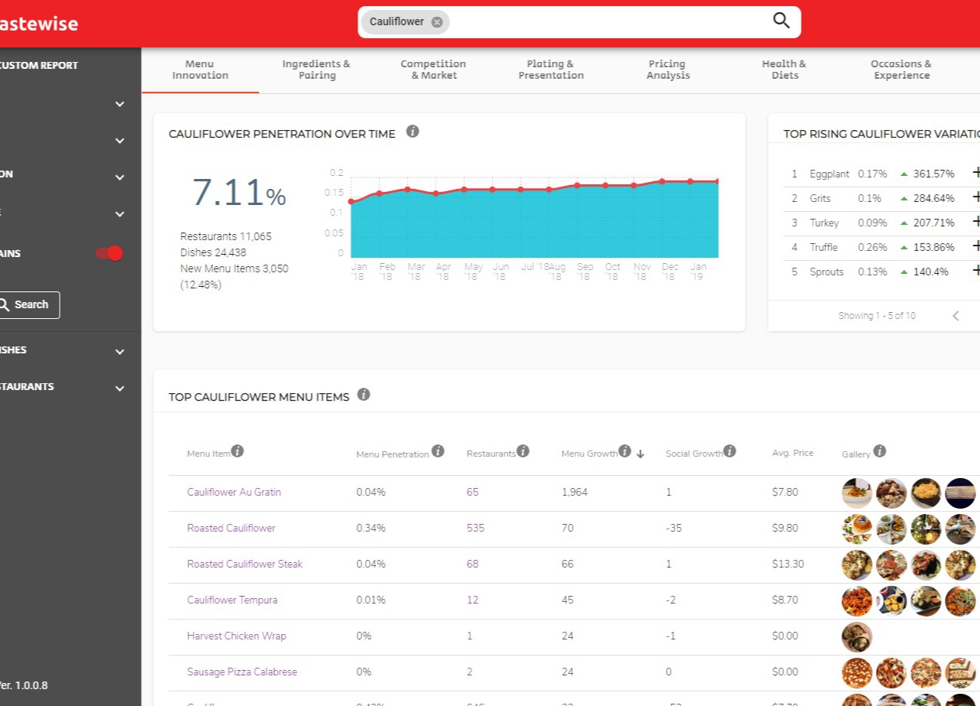The width and height of the screenshot is (980, 706).
Task: Click the Dec '18 data point on the chart
Action: [x=662, y=181]
